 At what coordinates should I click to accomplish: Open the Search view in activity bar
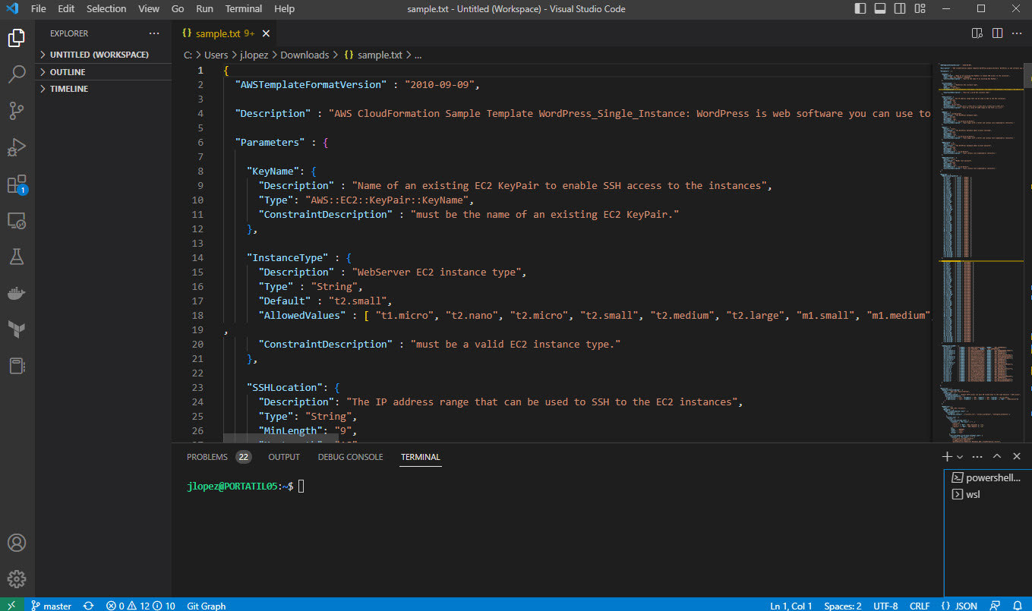coord(17,74)
